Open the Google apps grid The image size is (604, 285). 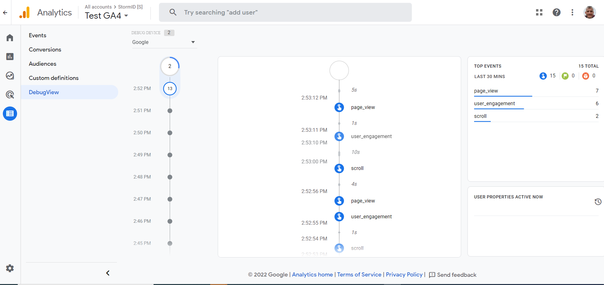539,12
